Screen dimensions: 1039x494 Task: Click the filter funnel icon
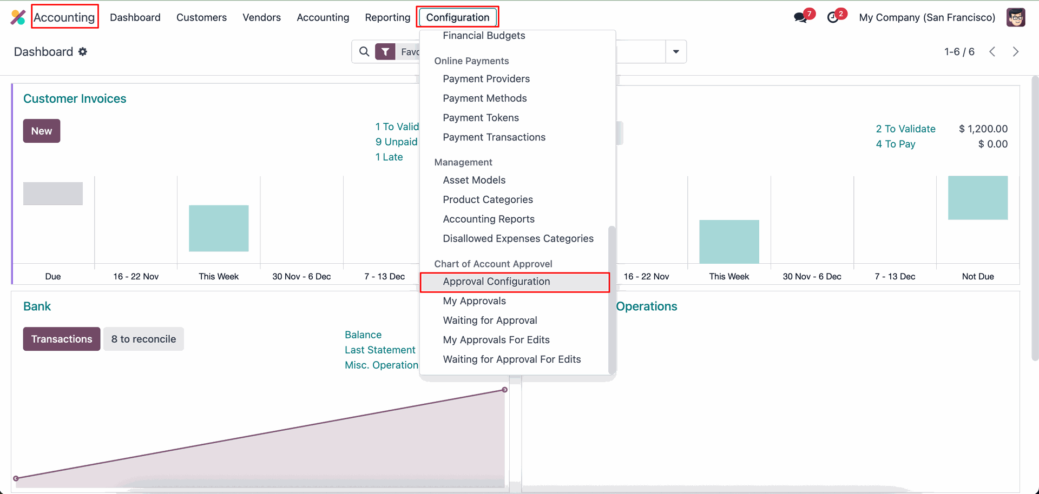385,52
